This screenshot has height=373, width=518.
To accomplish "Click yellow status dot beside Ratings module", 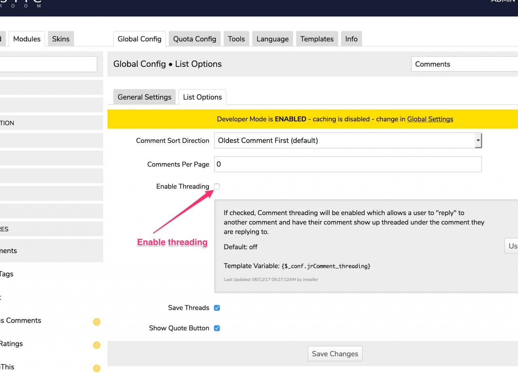I will click(96, 345).
